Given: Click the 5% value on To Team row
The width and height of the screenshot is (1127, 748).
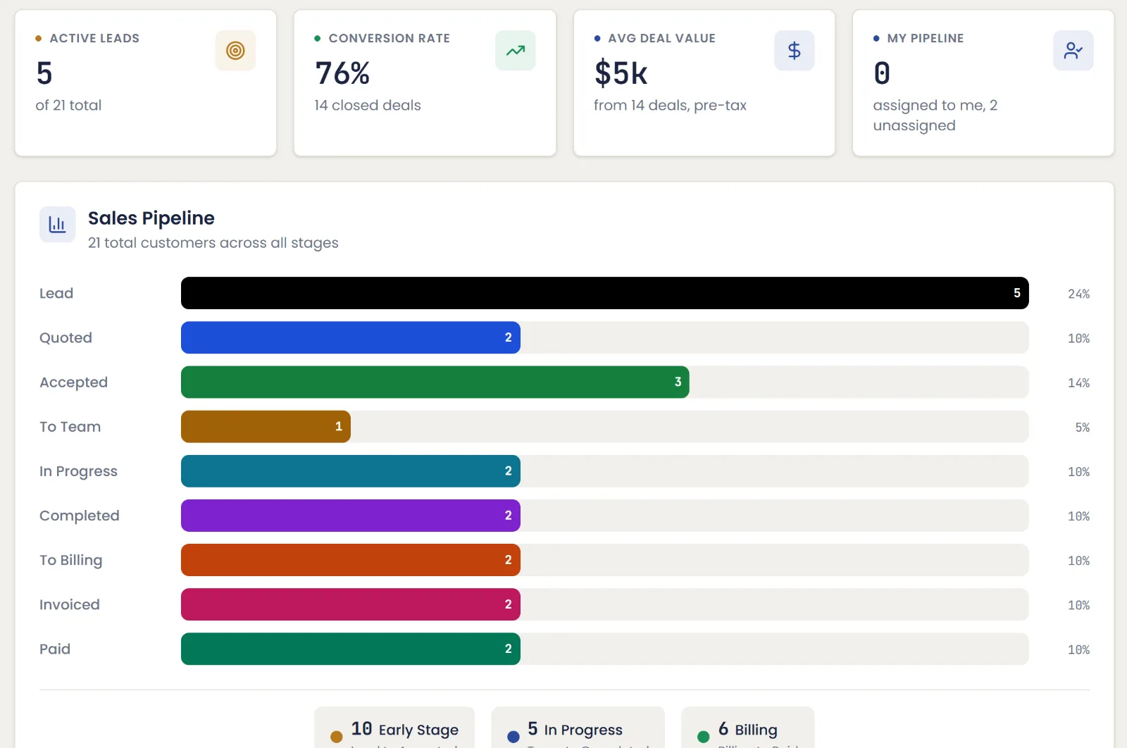Looking at the screenshot, I should point(1083,427).
